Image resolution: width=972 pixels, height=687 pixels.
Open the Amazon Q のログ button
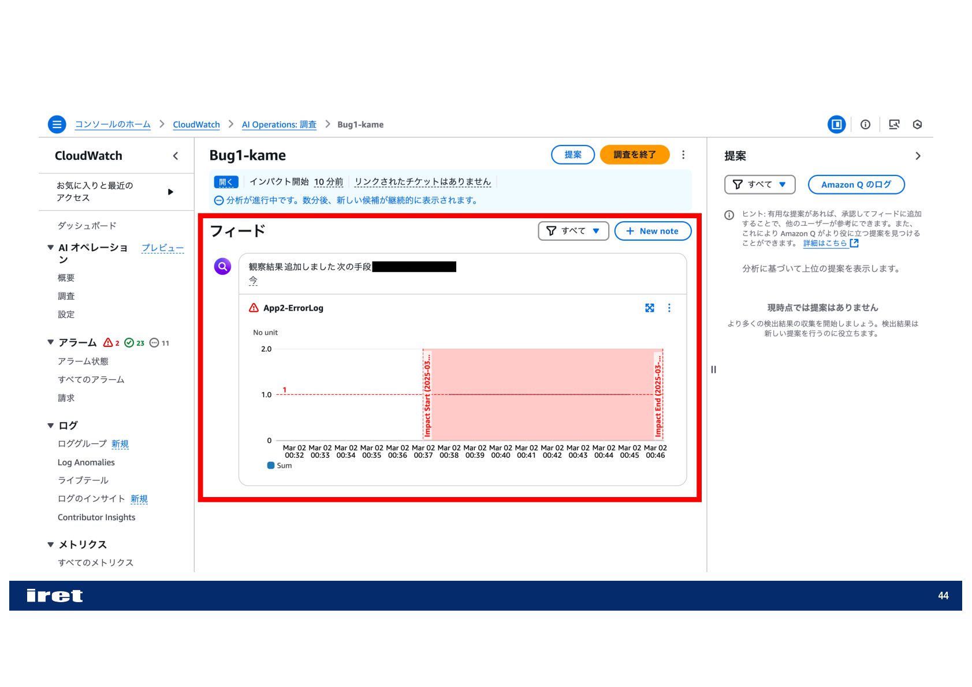point(856,185)
